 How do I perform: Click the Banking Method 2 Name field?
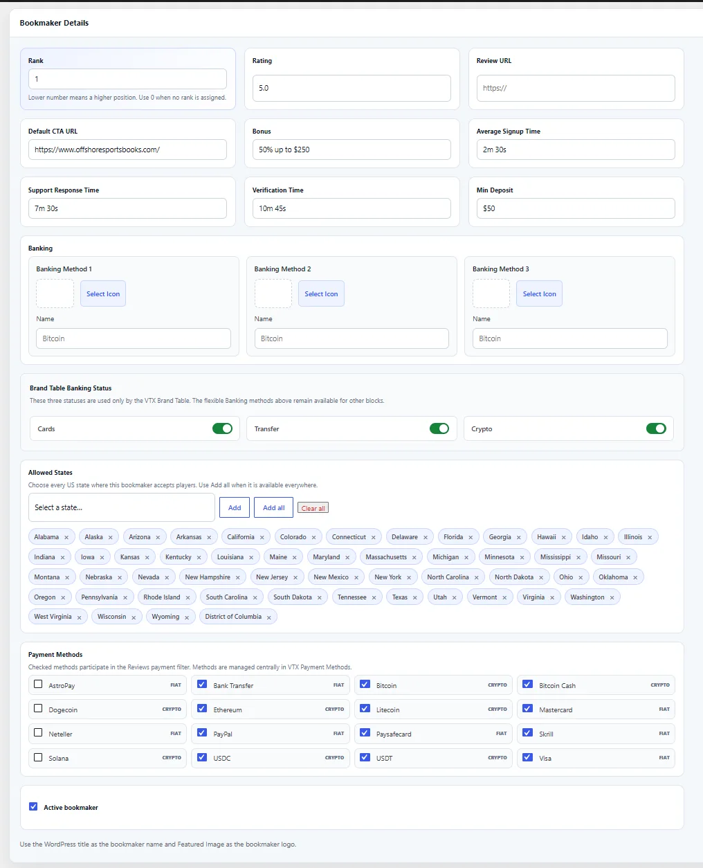point(351,338)
